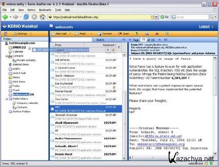
Task: Go back with the green arrow
Action: tap(5, 17)
